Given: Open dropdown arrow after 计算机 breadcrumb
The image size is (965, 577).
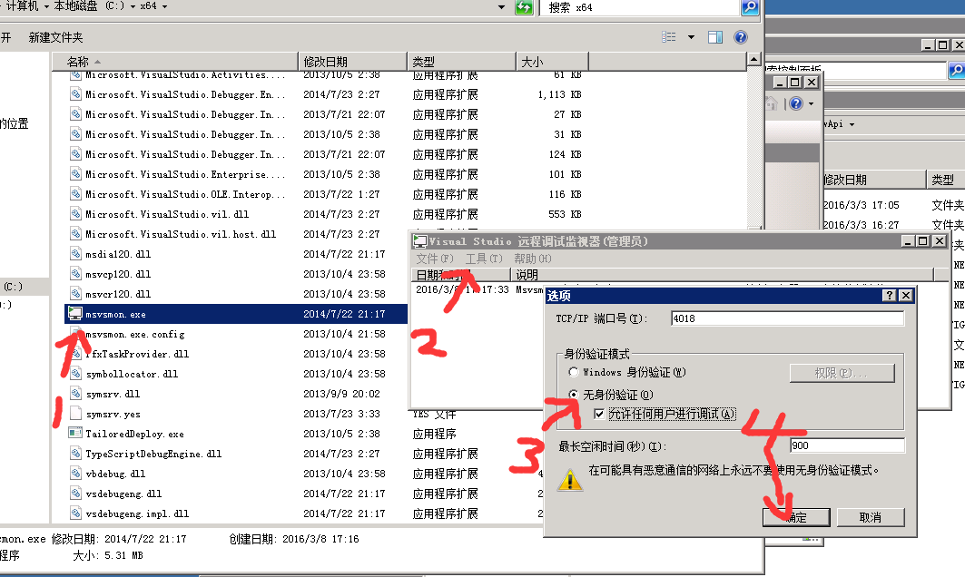Looking at the screenshot, I should [46, 6].
